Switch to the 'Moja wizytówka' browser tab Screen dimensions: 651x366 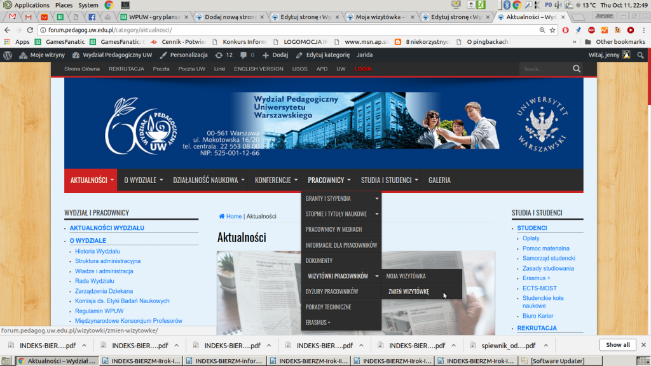[x=380, y=17]
